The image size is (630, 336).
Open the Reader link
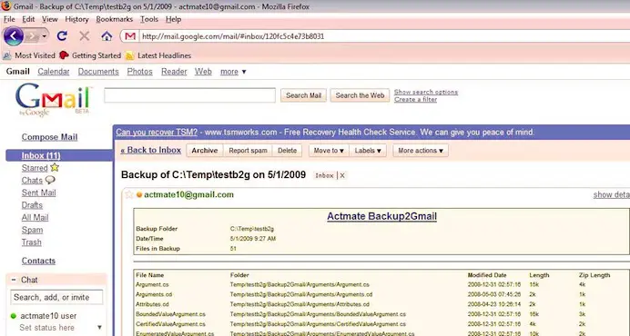[174, 72]
